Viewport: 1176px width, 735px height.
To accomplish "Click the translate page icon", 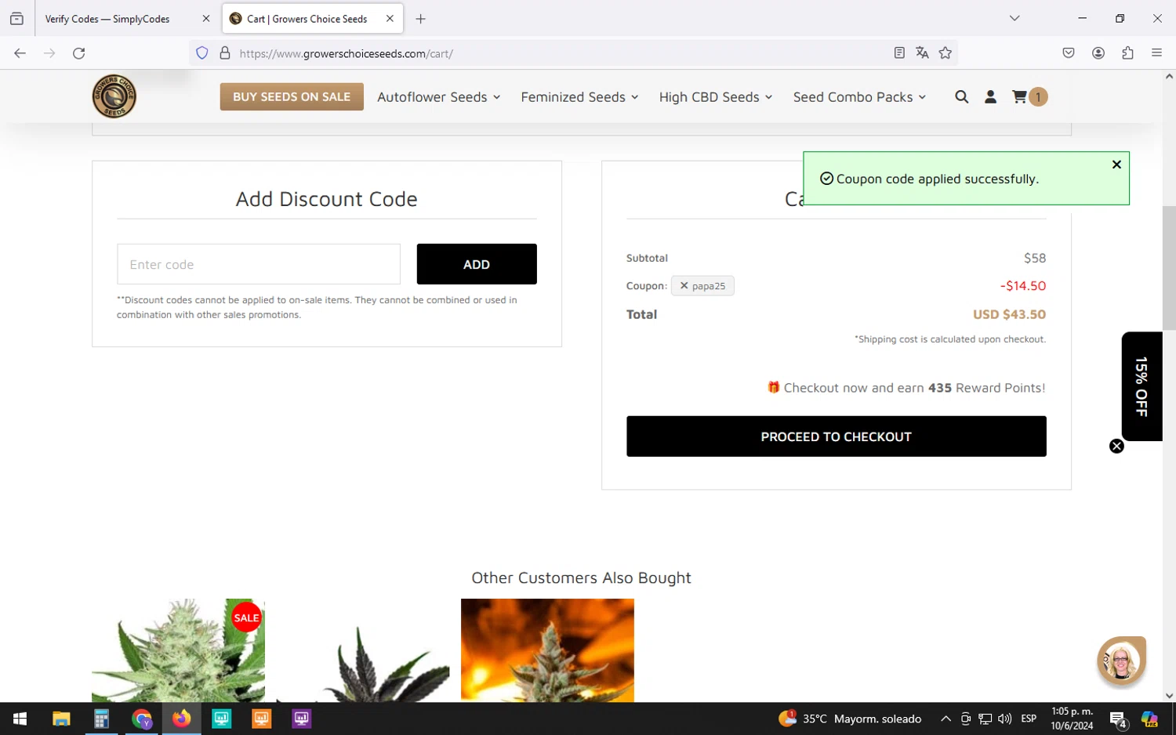I will (922, 53).
